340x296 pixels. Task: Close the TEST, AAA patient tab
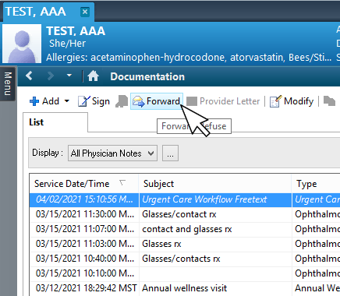pos(85,12)
